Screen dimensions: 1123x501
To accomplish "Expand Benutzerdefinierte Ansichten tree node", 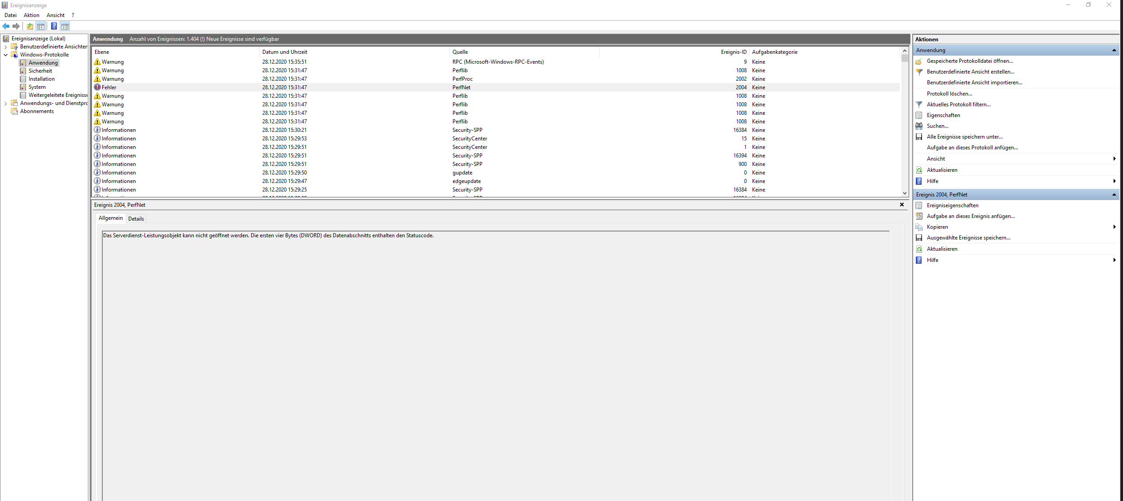I will coord(5,47).
